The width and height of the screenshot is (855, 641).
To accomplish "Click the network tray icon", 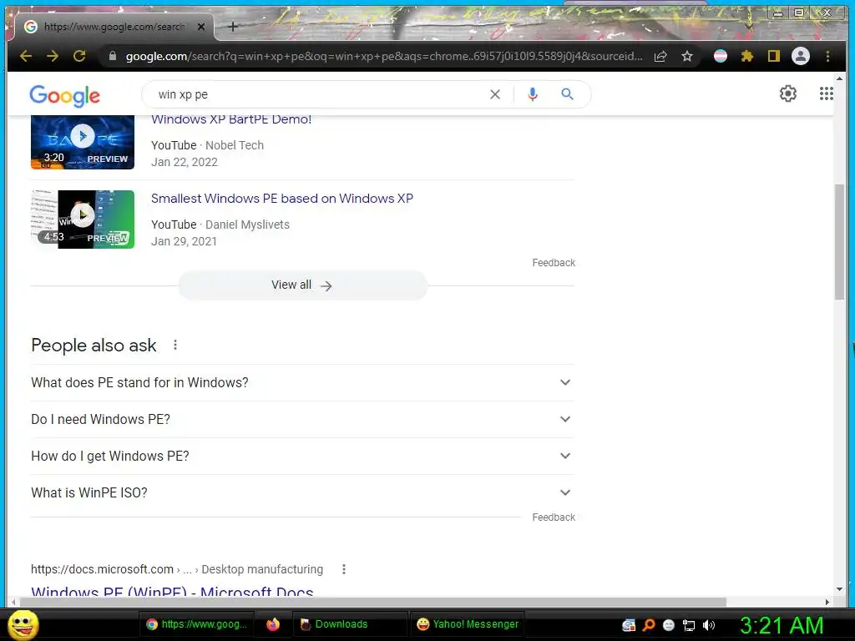I will pos(689,625).
